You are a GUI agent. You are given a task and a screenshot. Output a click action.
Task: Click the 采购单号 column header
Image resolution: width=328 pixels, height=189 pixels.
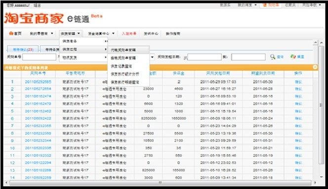pyautogui.click(x=38, y=73)
